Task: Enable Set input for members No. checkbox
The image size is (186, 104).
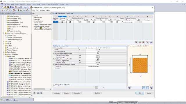Action: coord(54,85)
